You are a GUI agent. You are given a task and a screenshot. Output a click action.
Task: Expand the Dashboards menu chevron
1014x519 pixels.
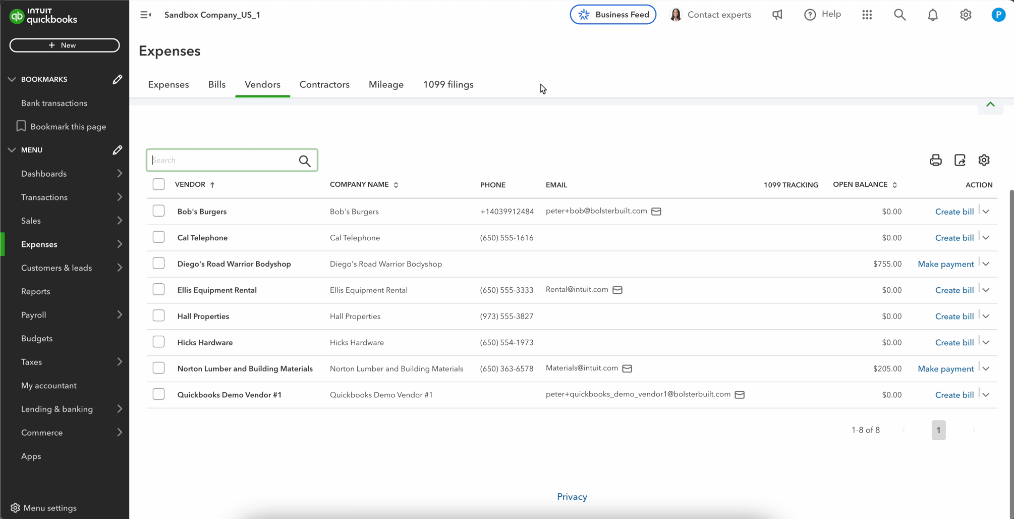coord(120,174)
